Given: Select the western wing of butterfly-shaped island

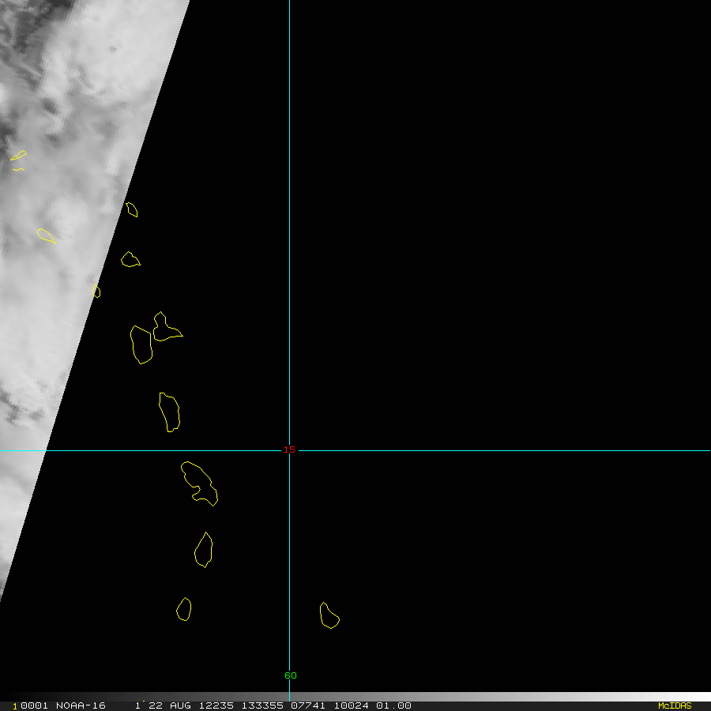Looking at the screenshot, I should (141, 344).
